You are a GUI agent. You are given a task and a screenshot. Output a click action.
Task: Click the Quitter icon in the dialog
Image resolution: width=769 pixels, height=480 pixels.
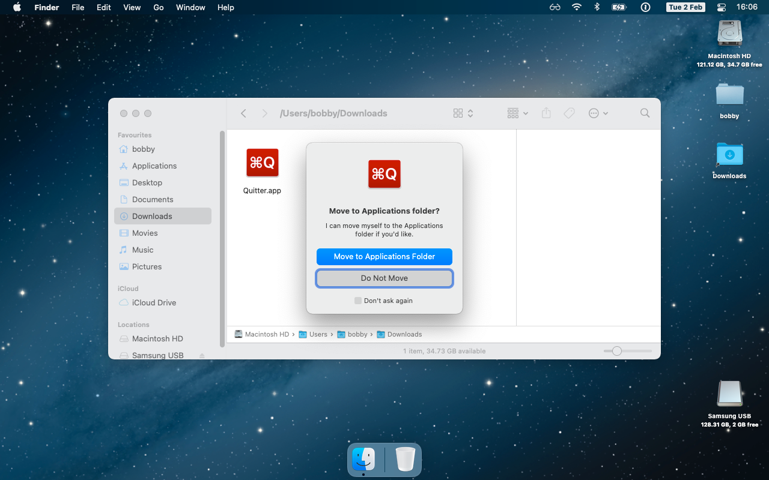coord(384,174)
